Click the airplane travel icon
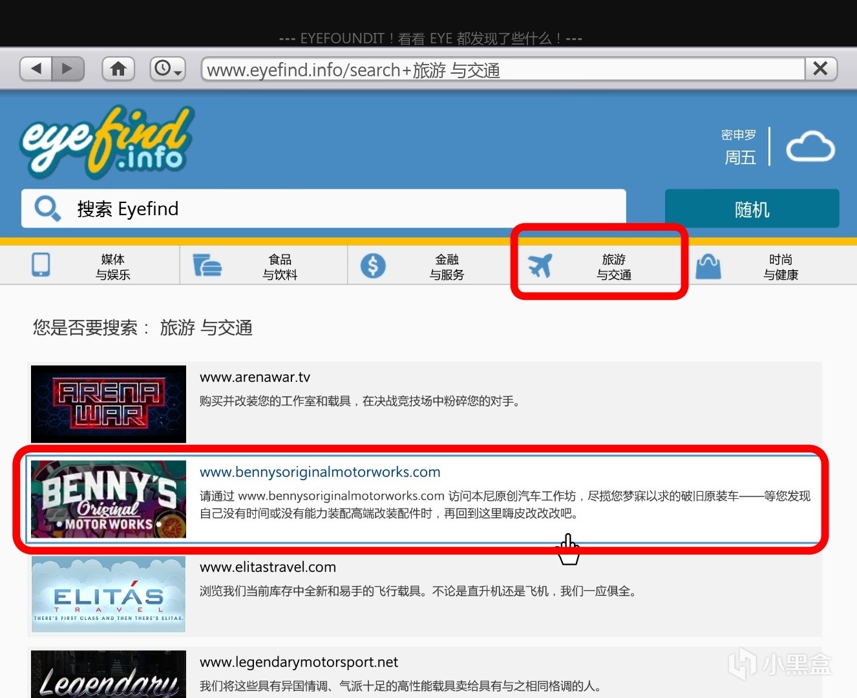Screen dimensions: 857x698 [x=540, y=265]
